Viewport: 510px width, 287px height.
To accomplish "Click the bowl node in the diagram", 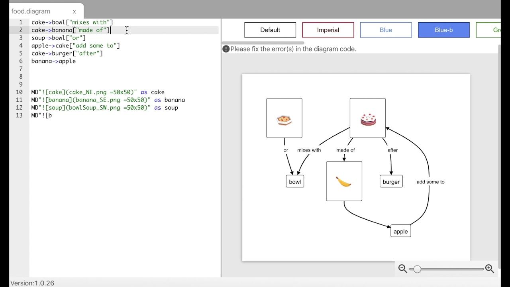I will point(295,181).
